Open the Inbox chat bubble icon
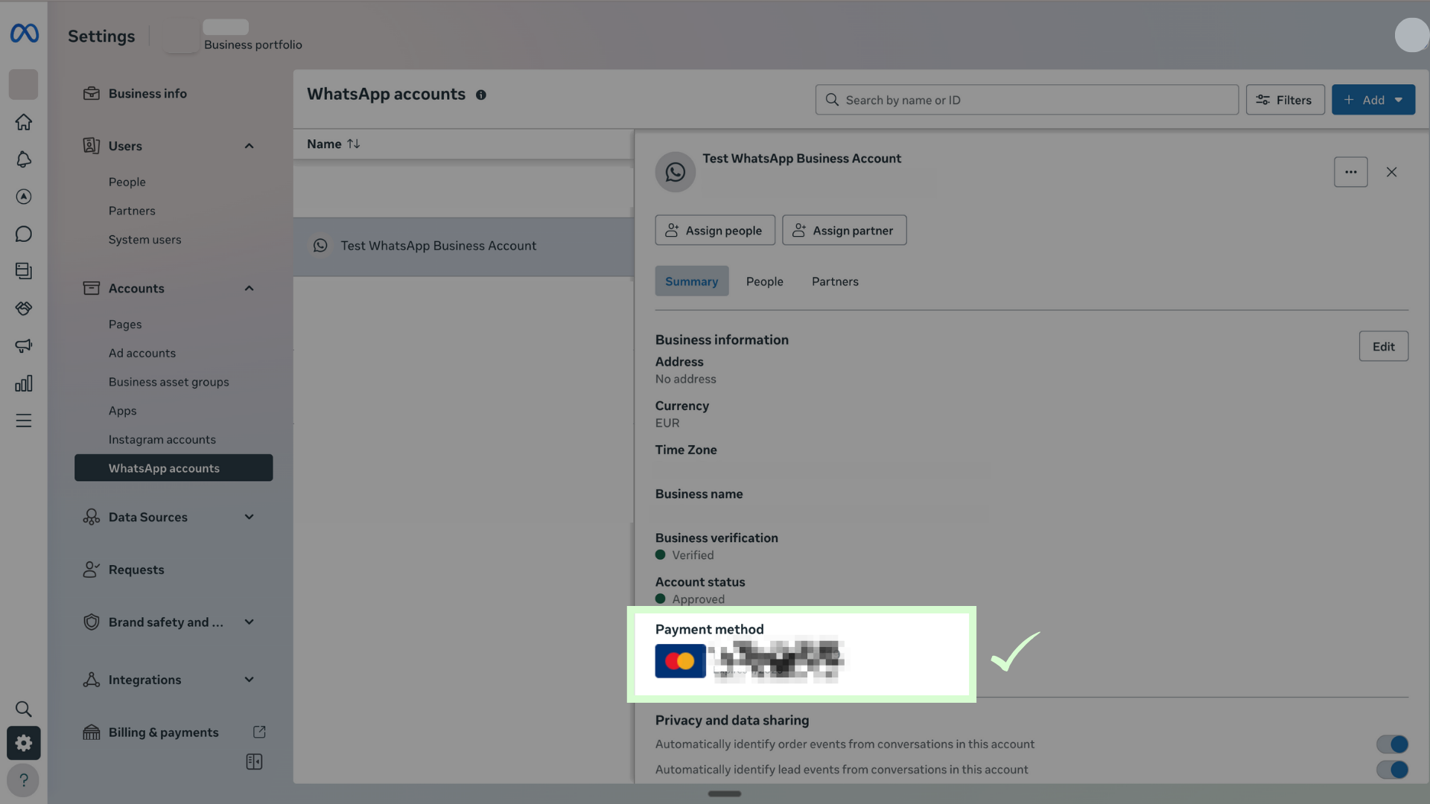 (24, 234)
